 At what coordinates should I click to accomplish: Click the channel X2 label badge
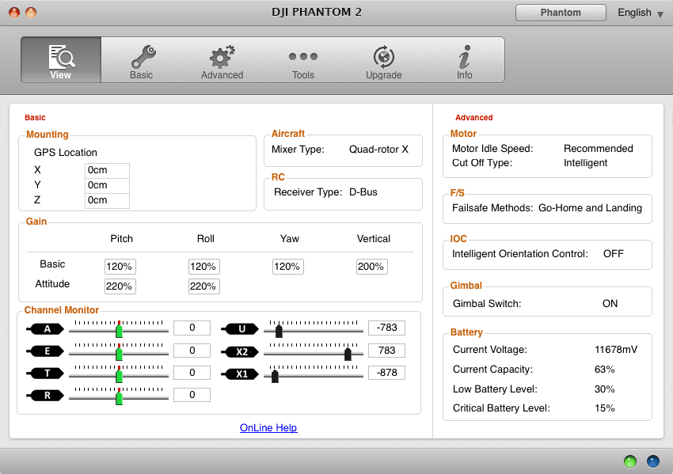point(241,352)
